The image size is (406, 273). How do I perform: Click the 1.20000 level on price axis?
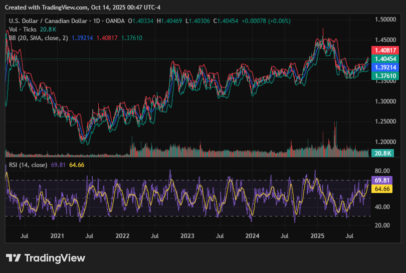pos(385,142)
